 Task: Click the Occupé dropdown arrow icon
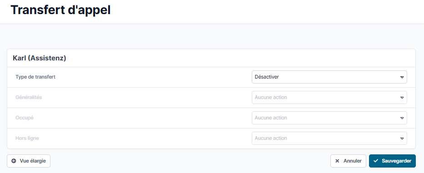click(x=402, y=118)
